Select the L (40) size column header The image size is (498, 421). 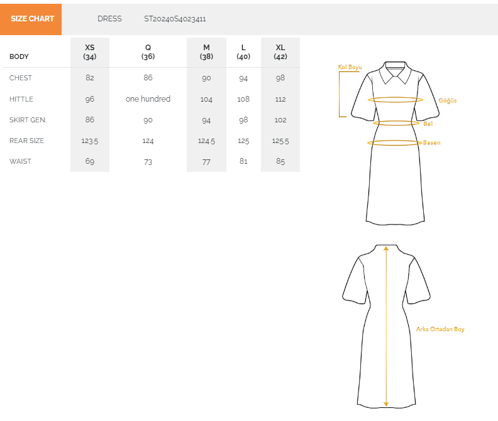pos(243,52)
